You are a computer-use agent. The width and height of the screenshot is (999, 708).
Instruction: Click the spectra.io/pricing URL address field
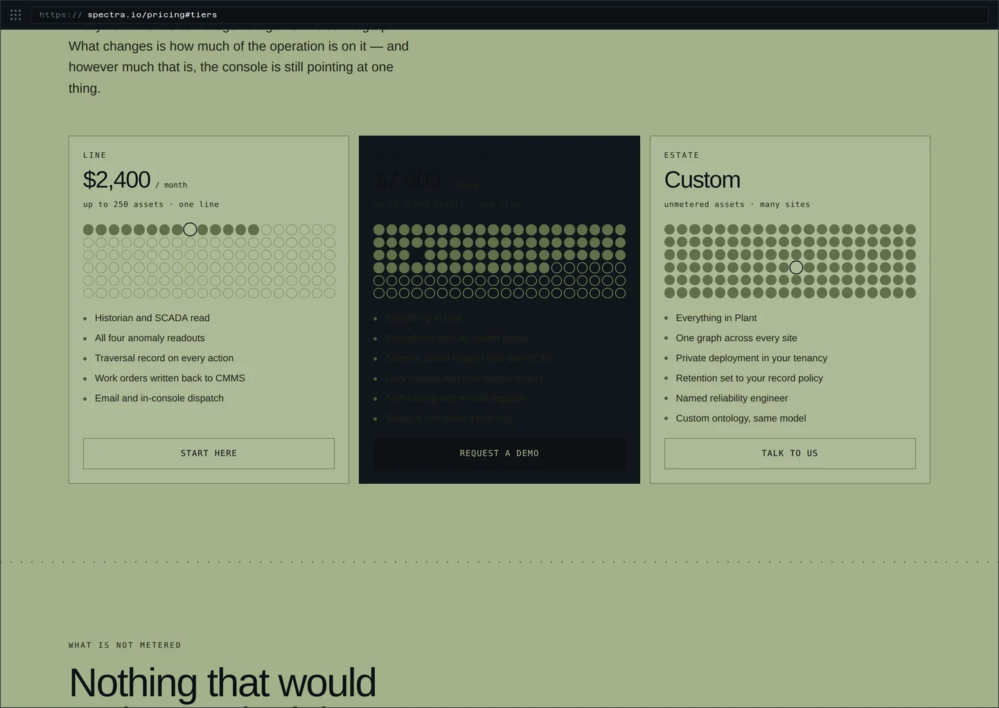coord(509,15)
